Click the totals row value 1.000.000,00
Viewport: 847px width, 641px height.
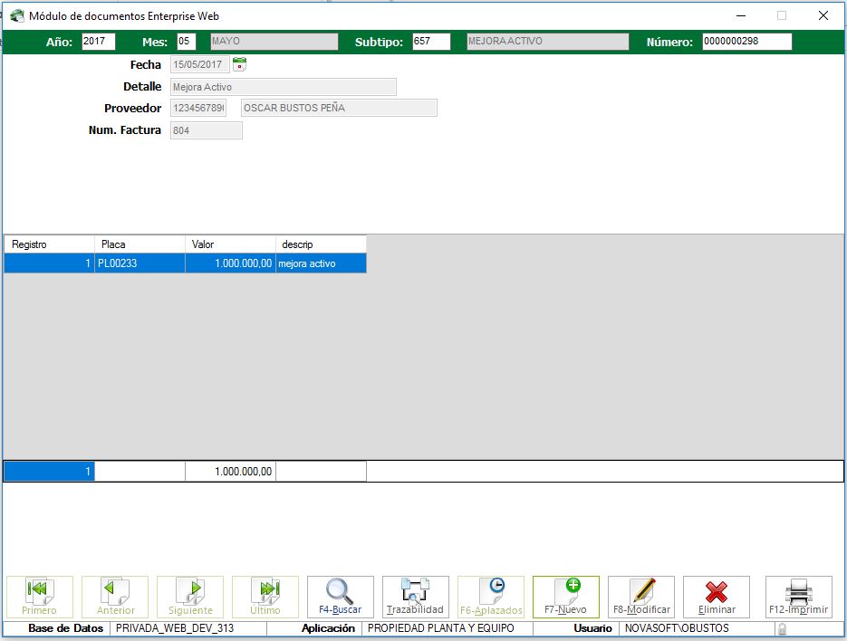230,472
